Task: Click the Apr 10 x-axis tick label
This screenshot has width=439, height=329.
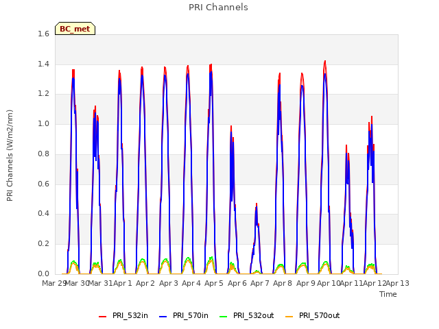Action: tap(329, 283)
